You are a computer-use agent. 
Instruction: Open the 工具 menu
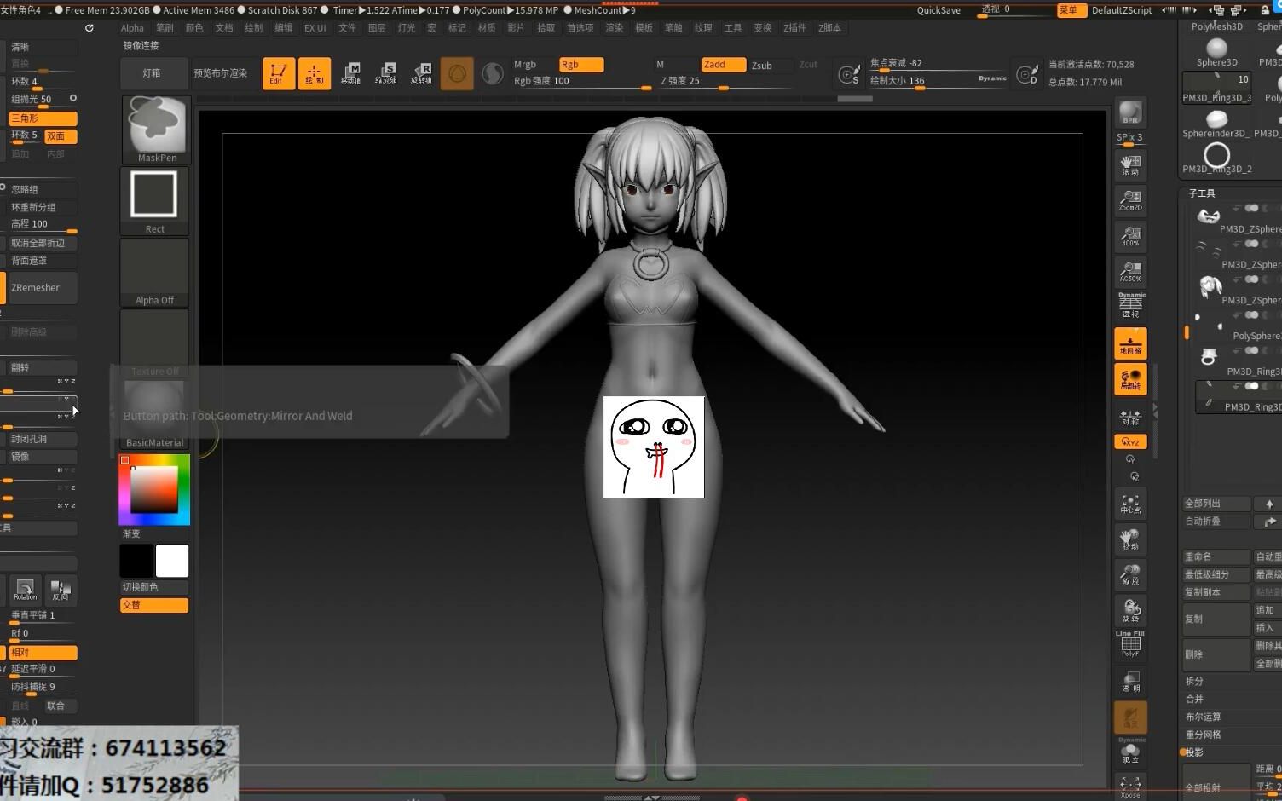[733, 28]
